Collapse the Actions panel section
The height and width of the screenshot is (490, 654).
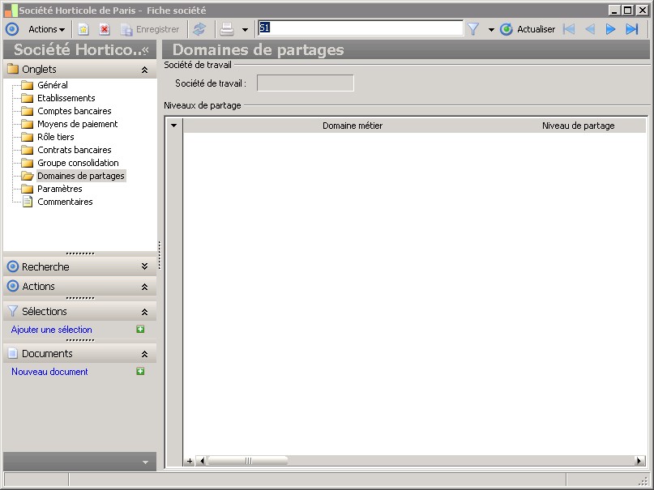144,287
